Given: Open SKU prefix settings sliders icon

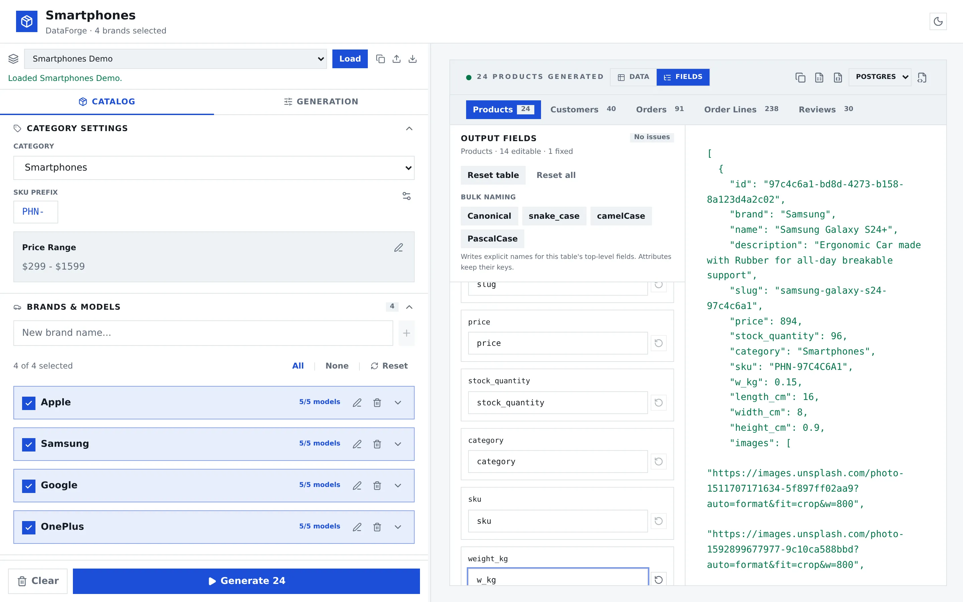Looking at the screenshot, I should click(x=406, y=196).
